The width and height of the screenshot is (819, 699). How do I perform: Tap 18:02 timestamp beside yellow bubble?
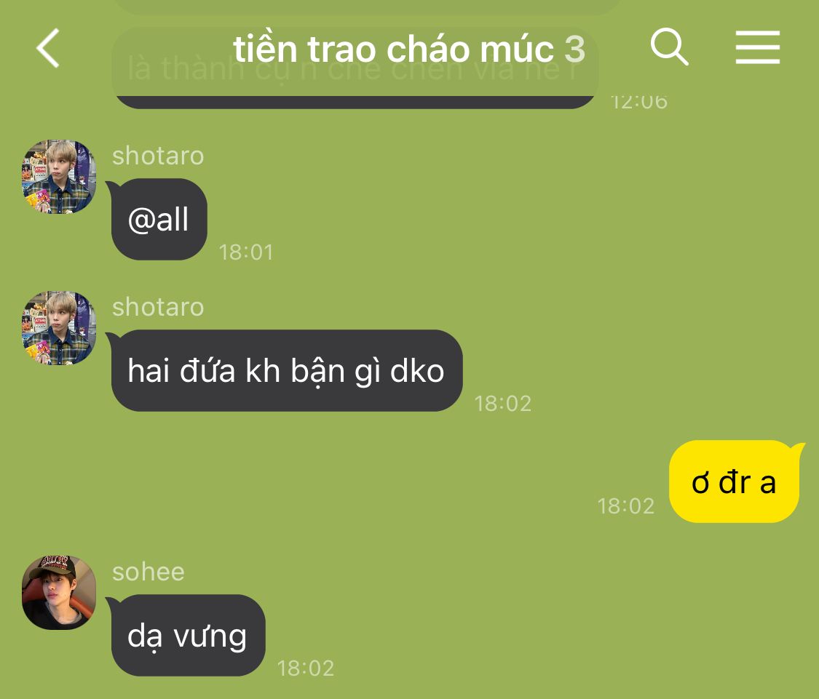tap(626, 506)
